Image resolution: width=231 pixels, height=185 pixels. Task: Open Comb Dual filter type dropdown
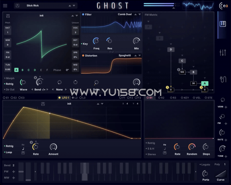coord(125,14)
